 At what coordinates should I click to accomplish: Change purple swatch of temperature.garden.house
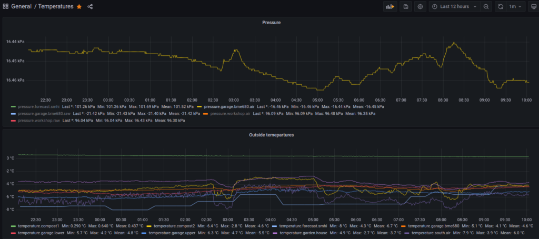pyautogui.click(x=275, y=233)
